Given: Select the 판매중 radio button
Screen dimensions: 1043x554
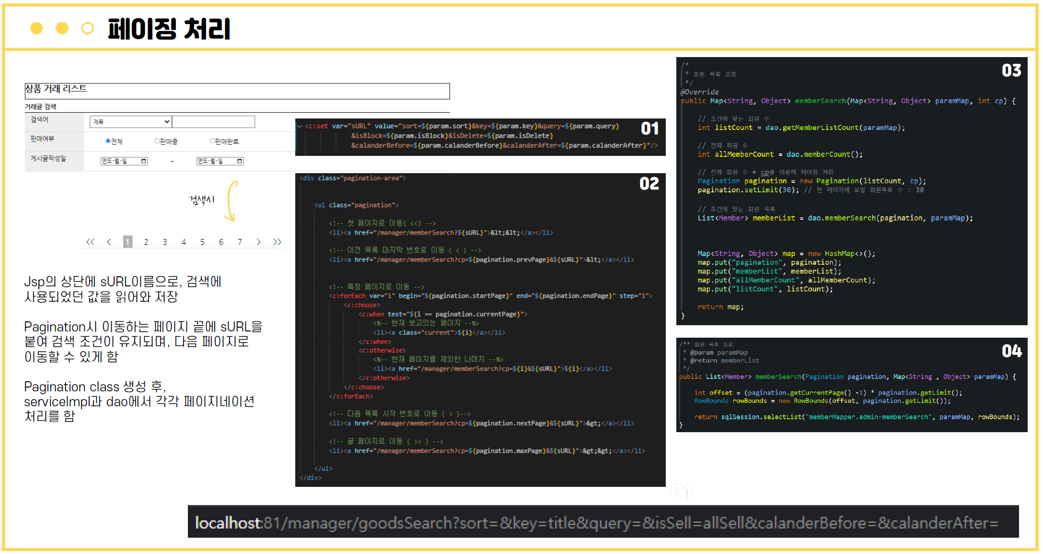Looking at the screenshot, I should pos(157,141).
